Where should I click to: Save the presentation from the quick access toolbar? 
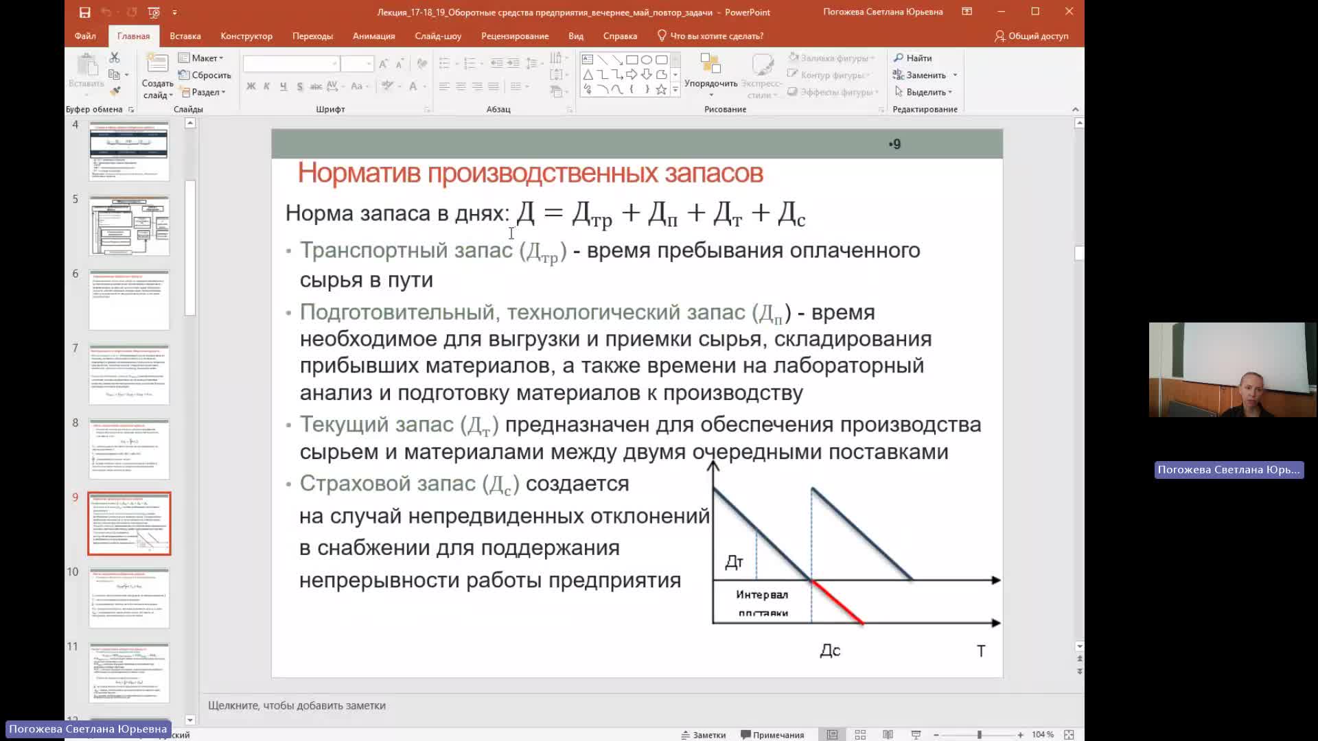click(84, 12)
